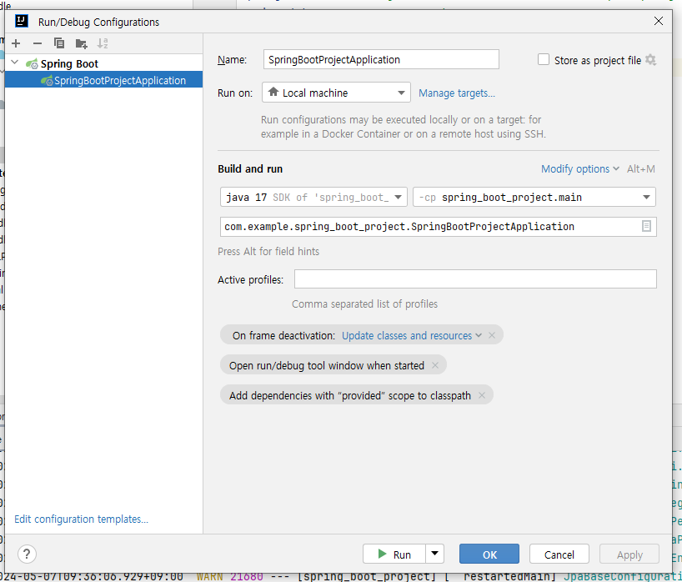682x582 pixels.
Task: Click the help question mark button
Action: 27,554
